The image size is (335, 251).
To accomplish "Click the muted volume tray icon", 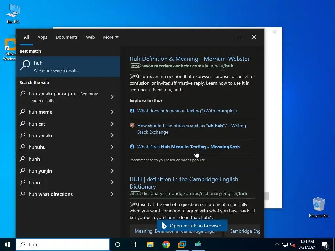I will 292,244.
